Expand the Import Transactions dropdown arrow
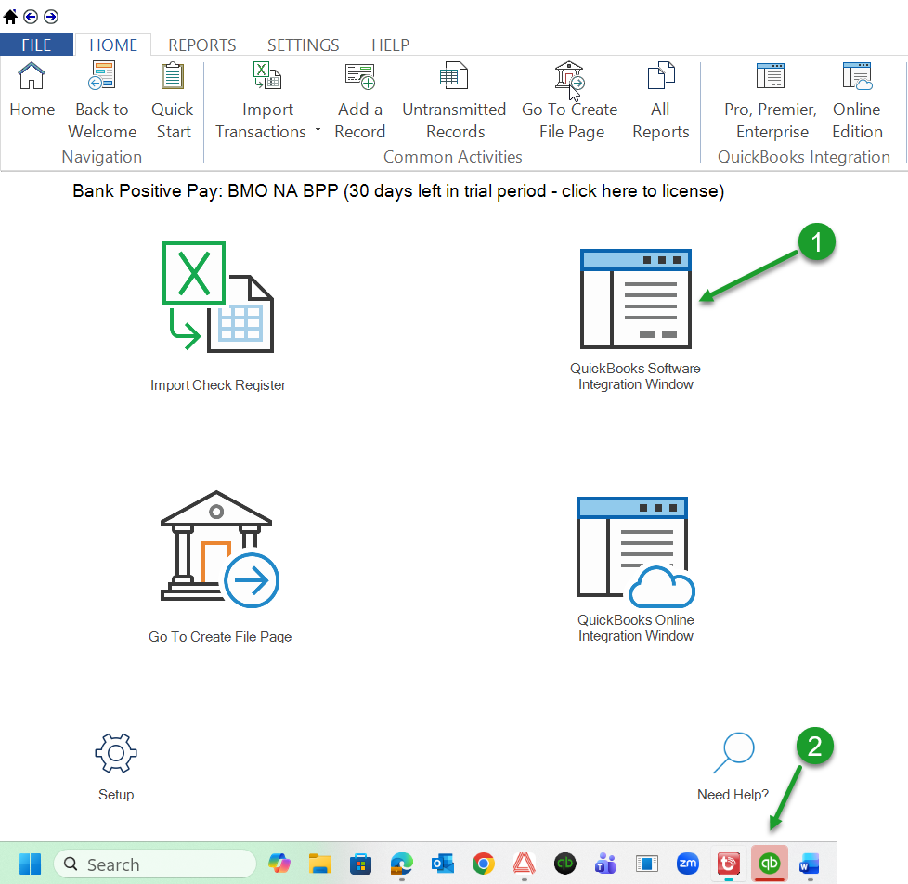This screenshot has height=884, width=908. (318, 132)
